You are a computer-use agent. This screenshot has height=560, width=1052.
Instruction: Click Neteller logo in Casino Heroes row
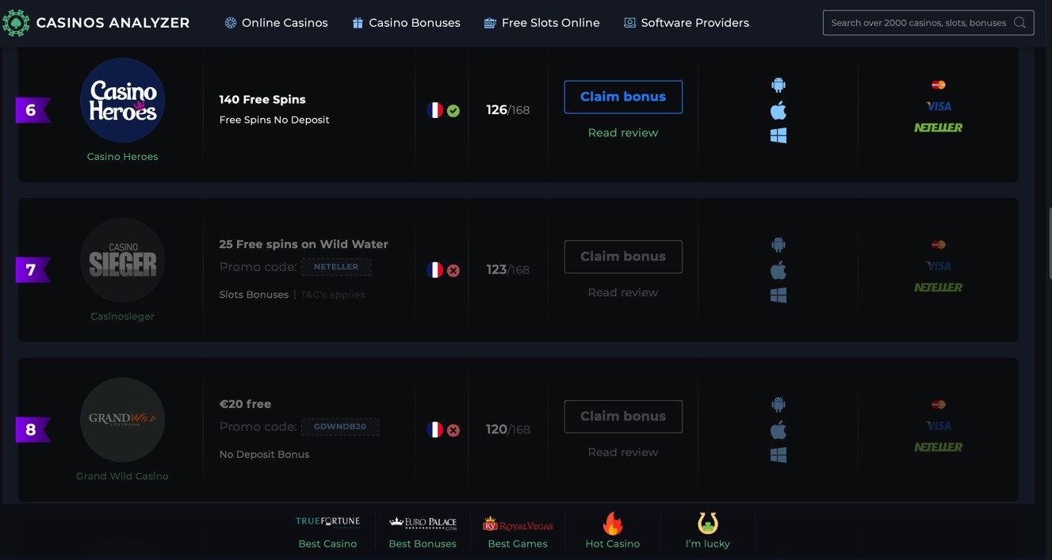939,128
